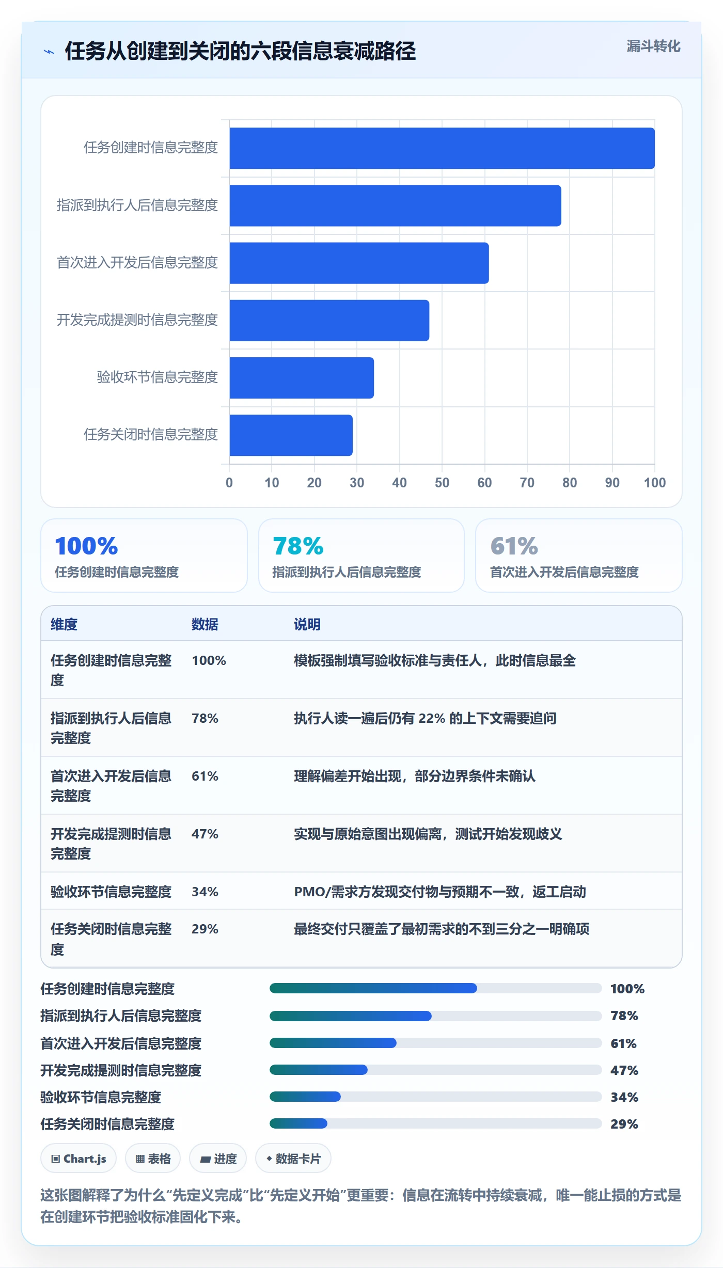The image size is (723, 1268).
Task: Click the lightning icon beside the title
Action: pos(49,52)
